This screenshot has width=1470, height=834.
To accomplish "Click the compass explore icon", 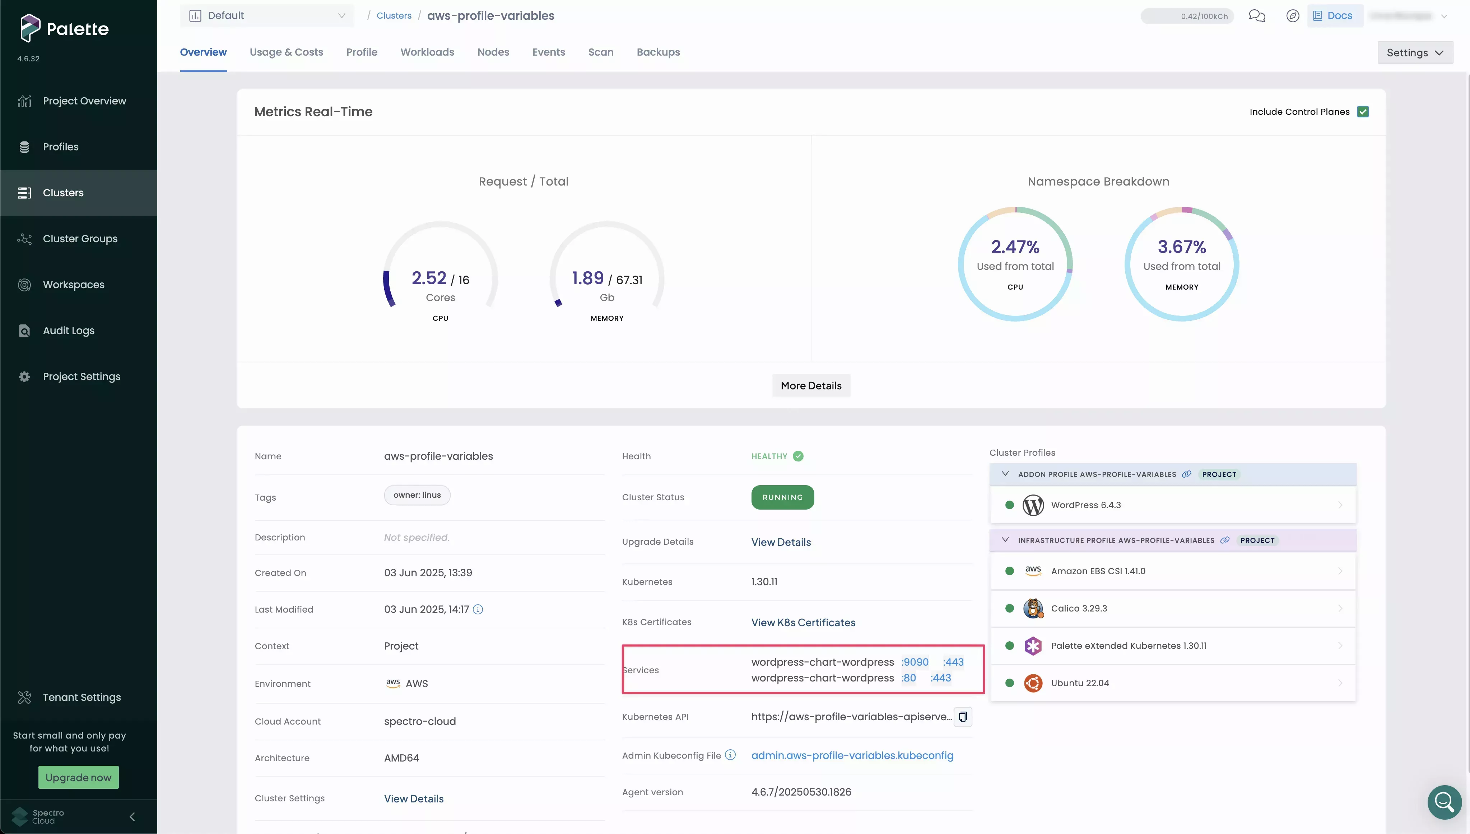I will (x=1293, y=15).
